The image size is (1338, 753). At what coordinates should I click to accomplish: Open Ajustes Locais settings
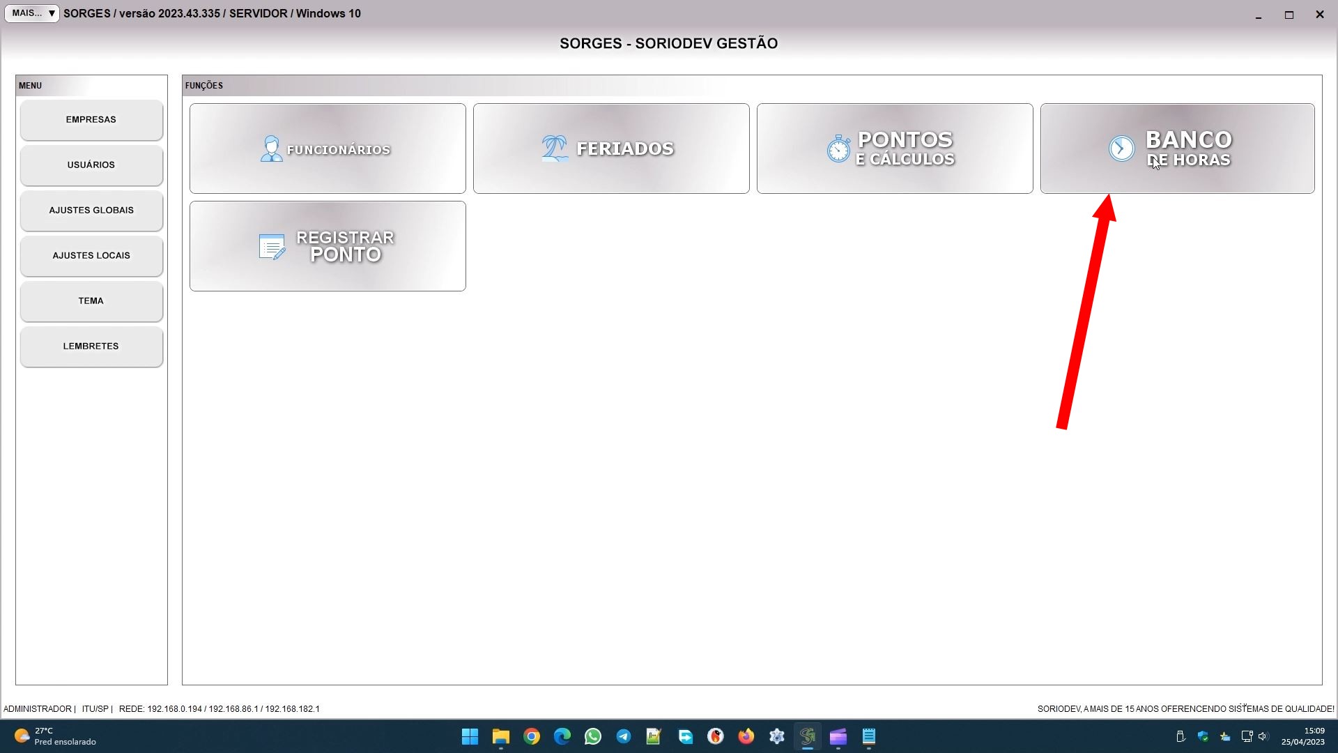[x=91, y=256]
